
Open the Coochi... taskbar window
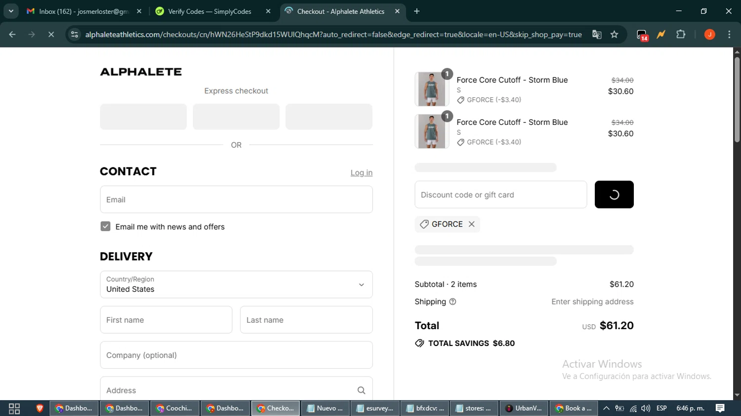pyautogui.click(x=175, y=408)
